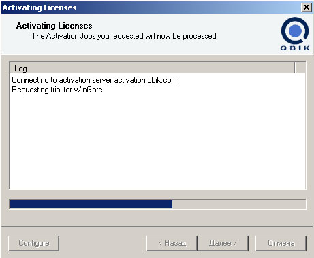Proceed using the Далее button
The height and width of the screenshot is (258, 314).
point(223,243)
